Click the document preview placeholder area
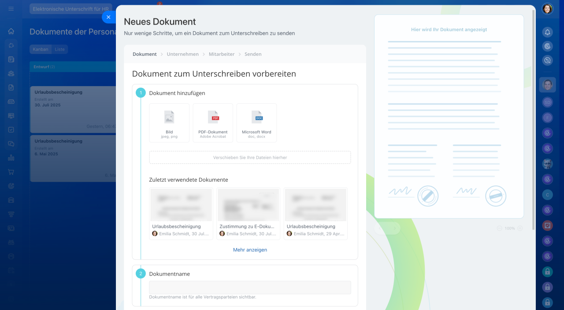The width and height of the screenshot is (564, 310). (x=449, y=117)
